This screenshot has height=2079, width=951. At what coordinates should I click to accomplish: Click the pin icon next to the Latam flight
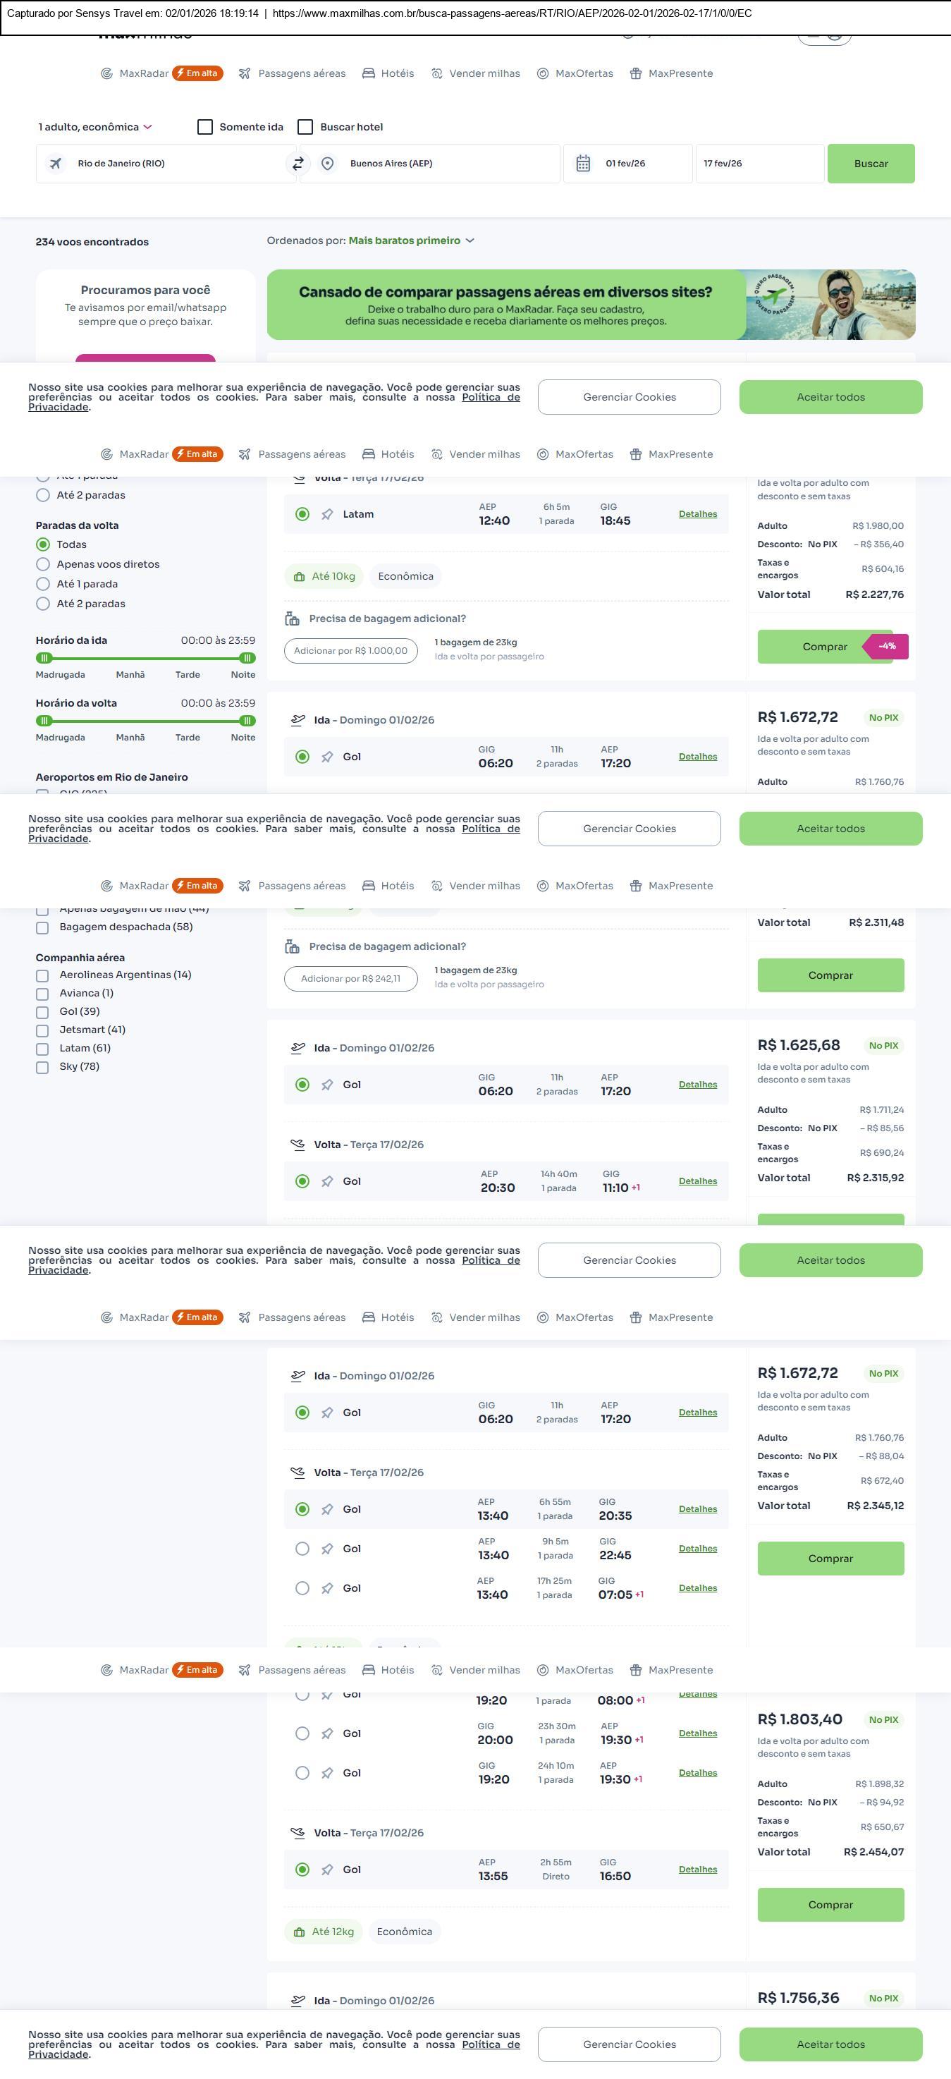coord(328,514)
